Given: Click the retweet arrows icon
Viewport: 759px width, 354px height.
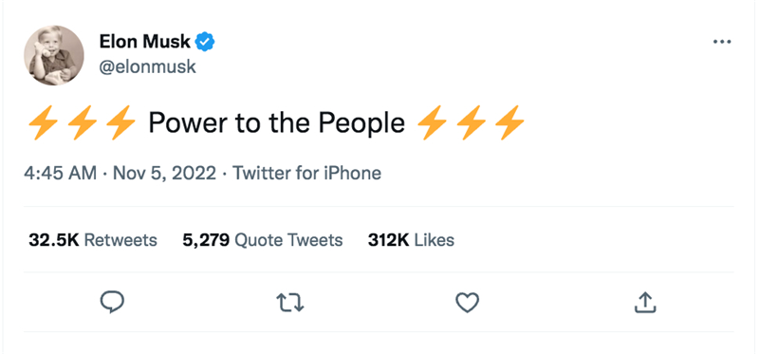Looking at the screenshot, I should pyautogui.click(x=290, y=303).
